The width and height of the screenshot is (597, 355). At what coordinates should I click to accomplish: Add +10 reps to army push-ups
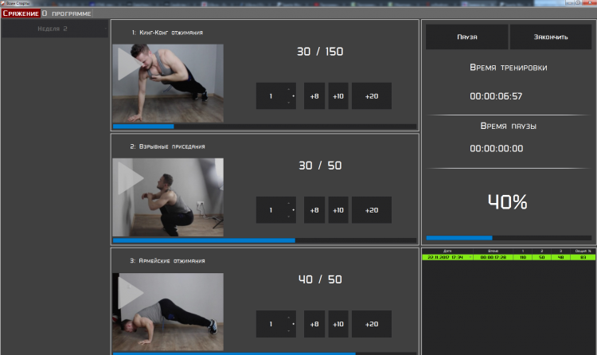pos(338,324)
